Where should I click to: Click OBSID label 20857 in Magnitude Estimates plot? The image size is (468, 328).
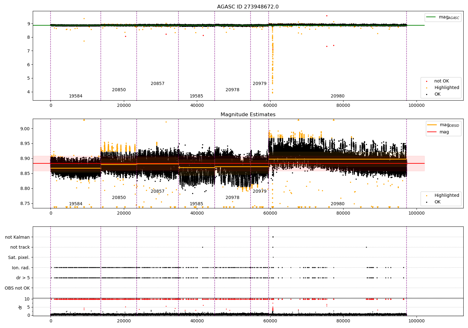click(x=158, y=191)
